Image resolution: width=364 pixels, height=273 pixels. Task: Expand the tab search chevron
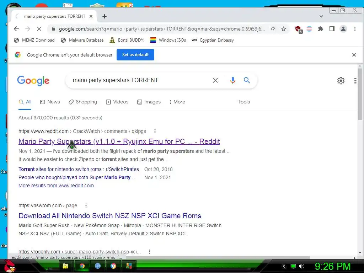[321, 16]
